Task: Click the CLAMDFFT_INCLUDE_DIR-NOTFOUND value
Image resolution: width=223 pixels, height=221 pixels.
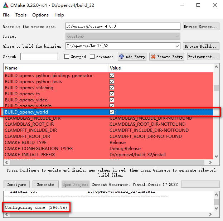Action: point(149,130)
